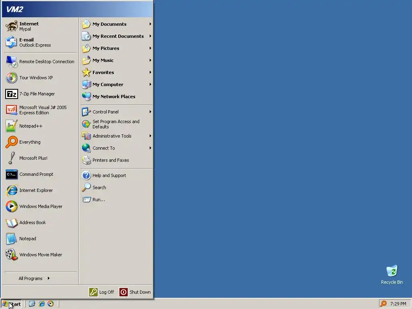Select Favorites menu entry

(117, 72)
